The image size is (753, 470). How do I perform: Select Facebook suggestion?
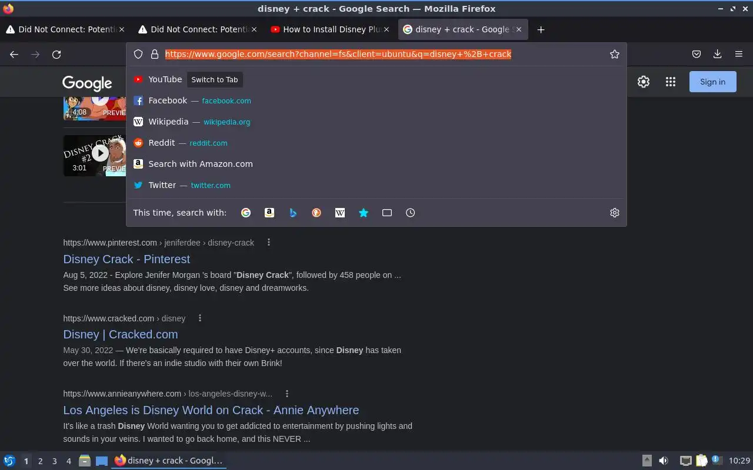pos(376,100)
